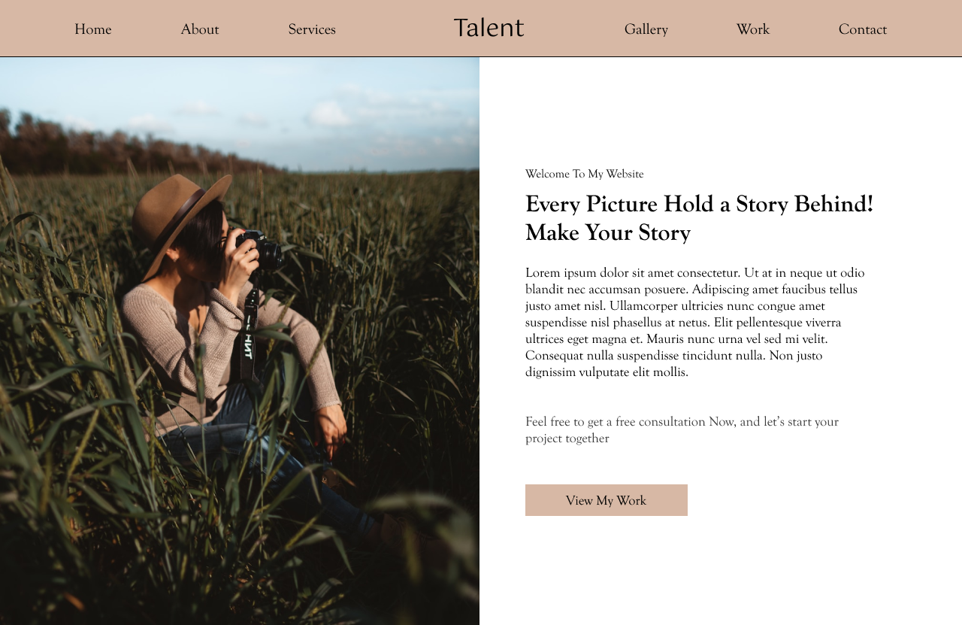Select Services in the navigation bar
The width and height of the screenshot is (962, 625).
click(x=312, y=29)
